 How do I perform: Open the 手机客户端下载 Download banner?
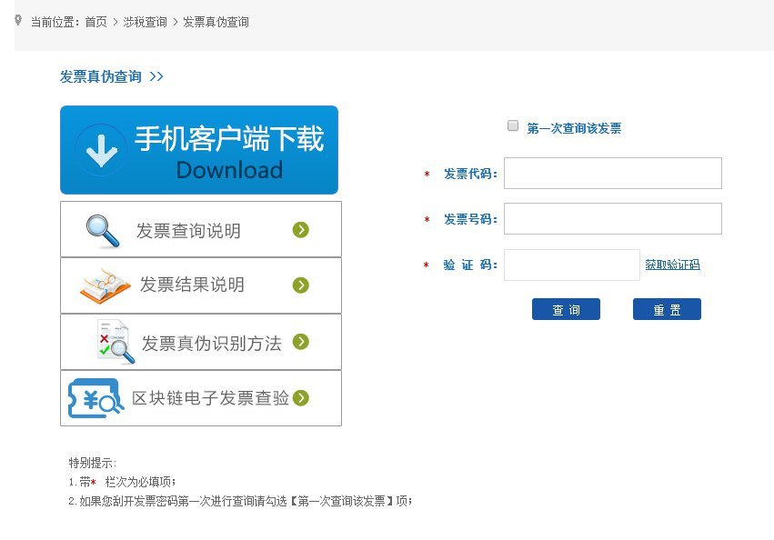[x=199, y=150]
